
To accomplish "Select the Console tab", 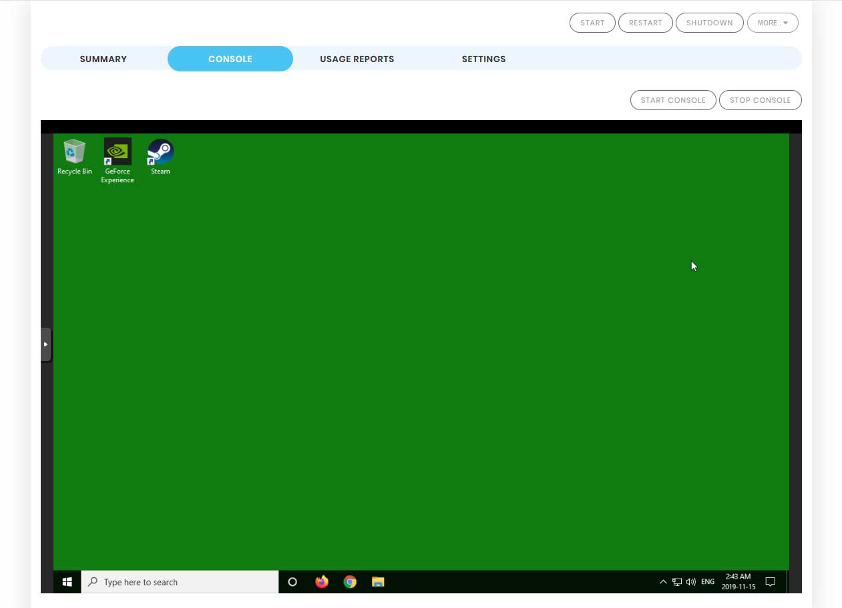I will click(x=230, y=59).
